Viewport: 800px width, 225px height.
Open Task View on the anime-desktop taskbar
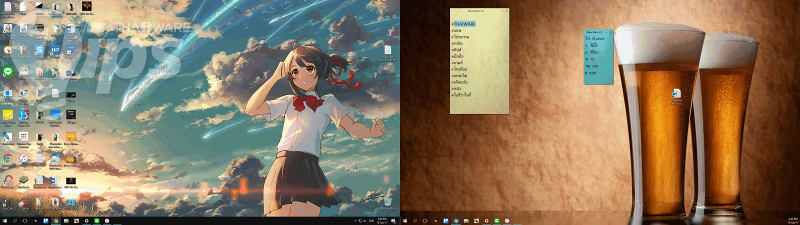[25, 220]
